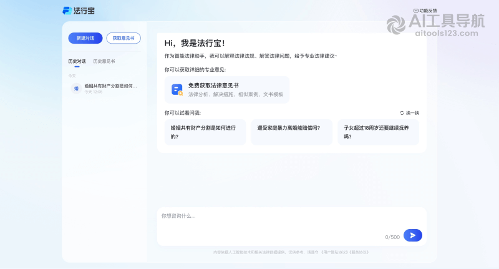The image size is (499, 269).
Task: Open history chat 婚姻共有财产分割是如何...
Action: (104, 89)
